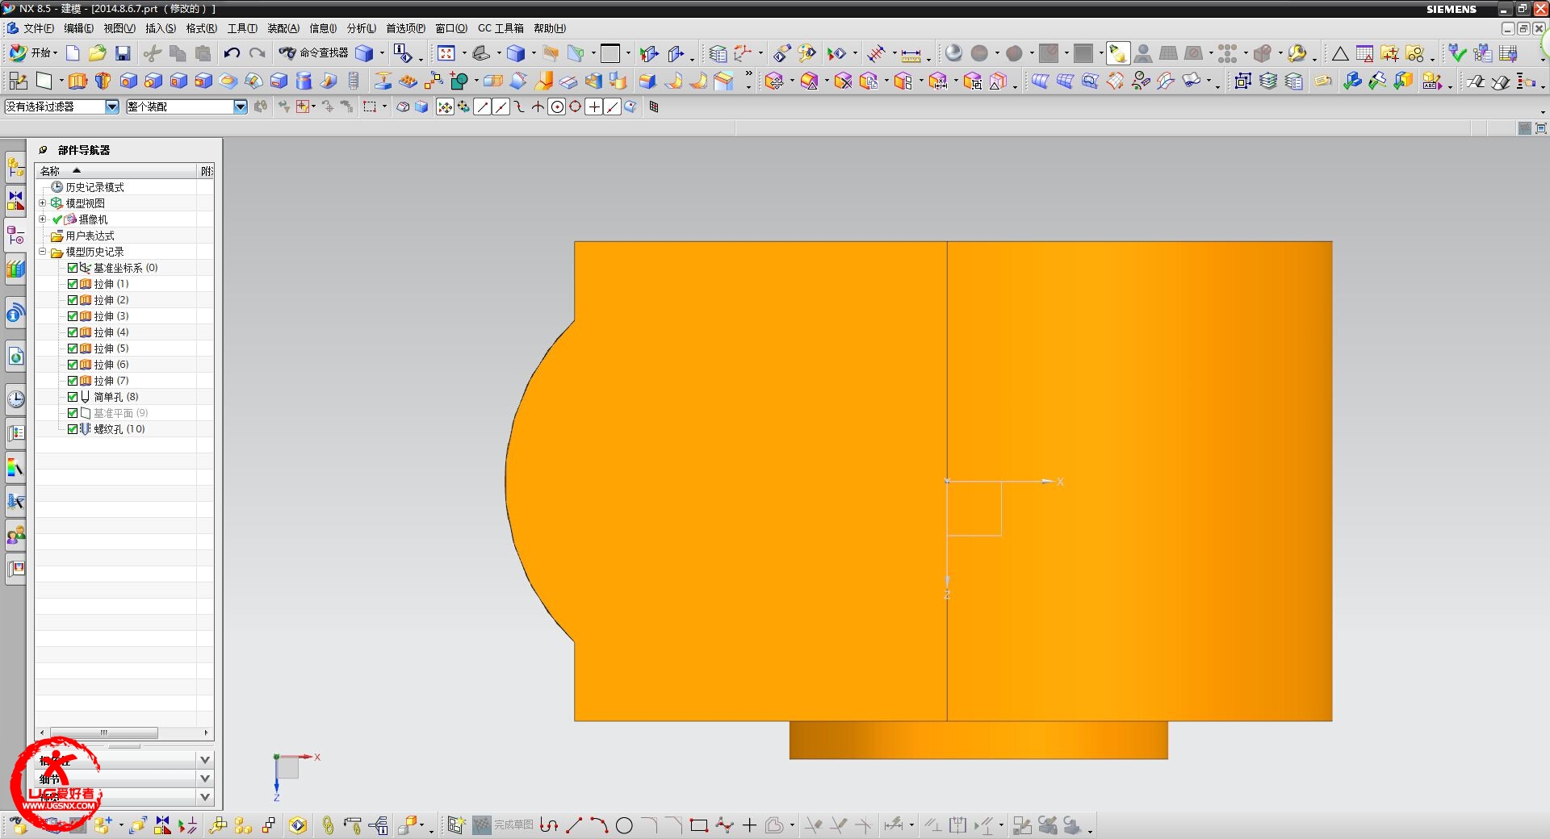Open the 分析(L) menu

tap(362, 28)
